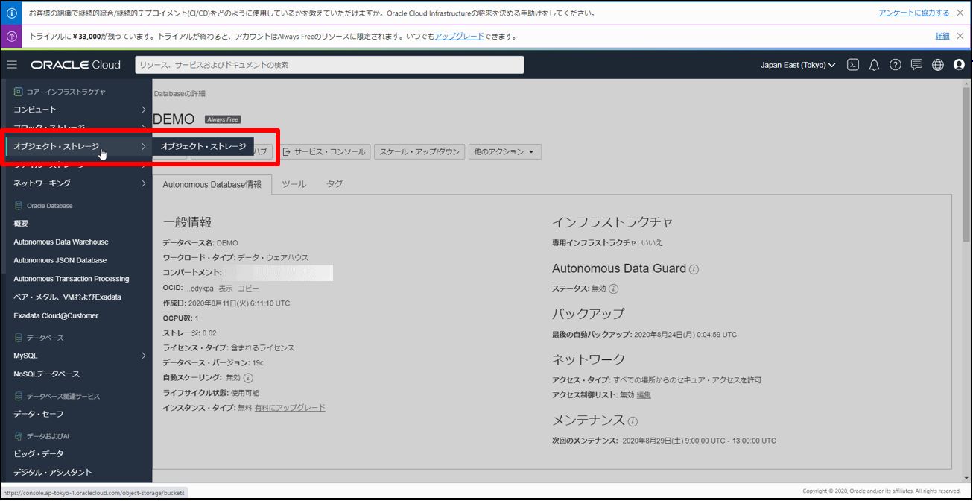Open the hamburger navigation menu
The width and height of the screenshot is (973, 501).
pyautogui.click(x=12, y=65)
